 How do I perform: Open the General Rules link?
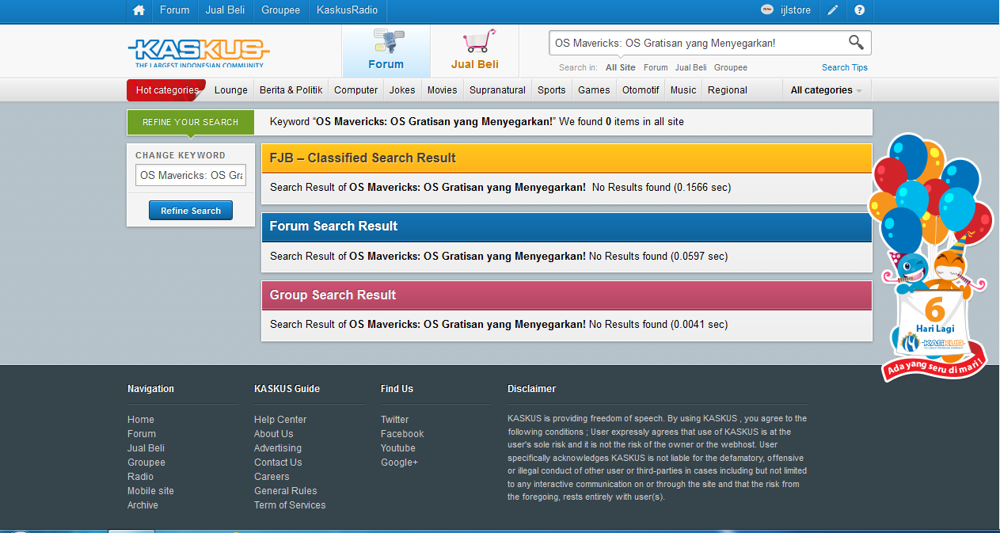[x=286, y=491]
